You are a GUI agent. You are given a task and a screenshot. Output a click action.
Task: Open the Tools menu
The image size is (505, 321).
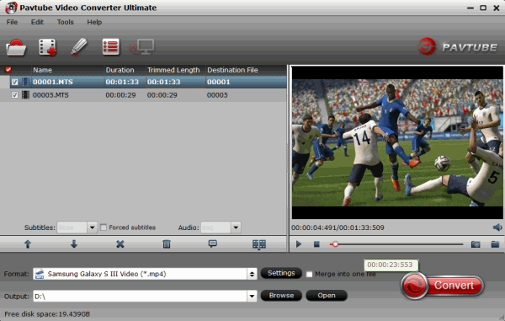point(66,22)
